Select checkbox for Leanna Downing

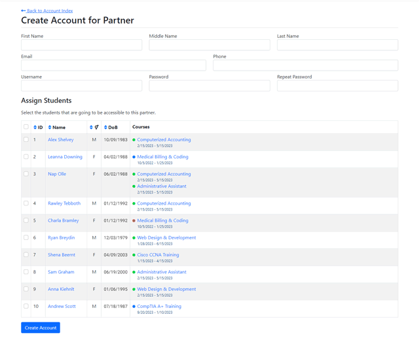click(26, 156)
